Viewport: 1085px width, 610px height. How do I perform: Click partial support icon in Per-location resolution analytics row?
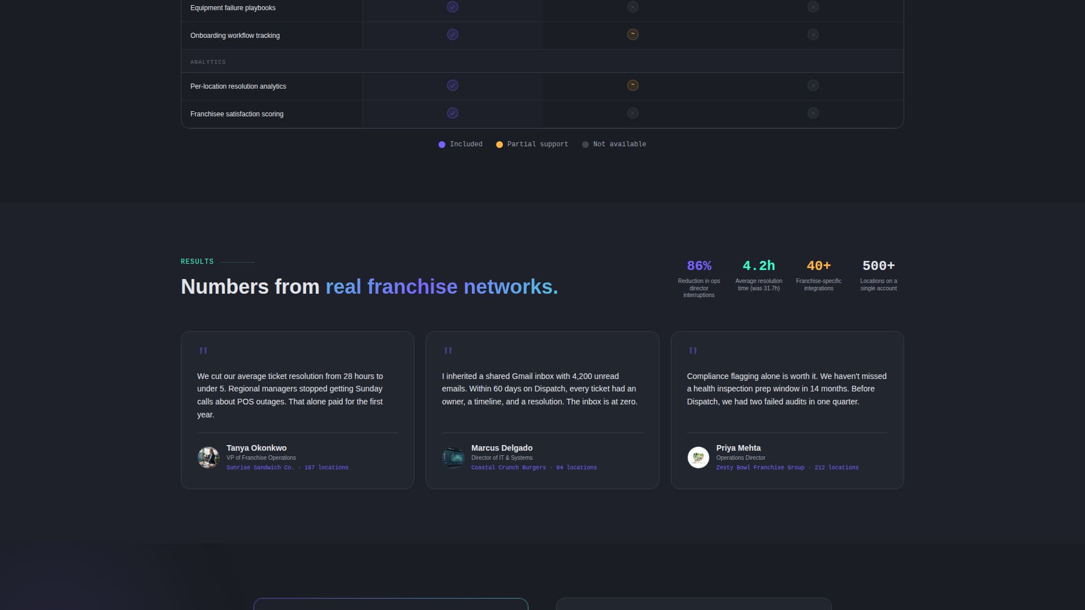633,85
